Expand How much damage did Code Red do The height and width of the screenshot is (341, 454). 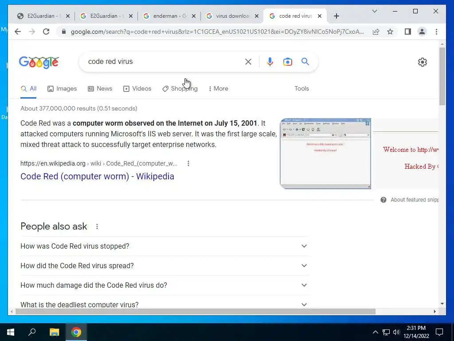point(164,285)
